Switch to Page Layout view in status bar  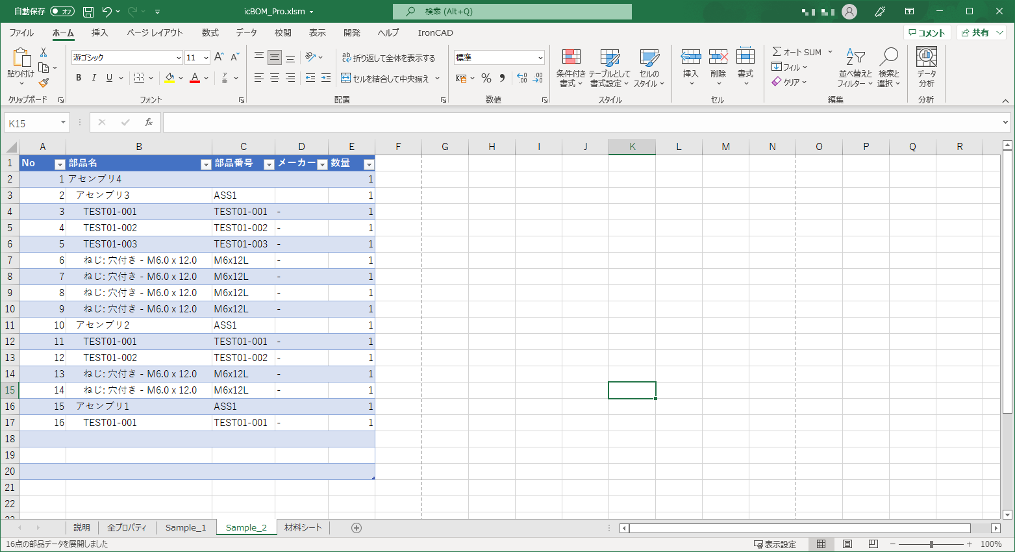(847, 544)
